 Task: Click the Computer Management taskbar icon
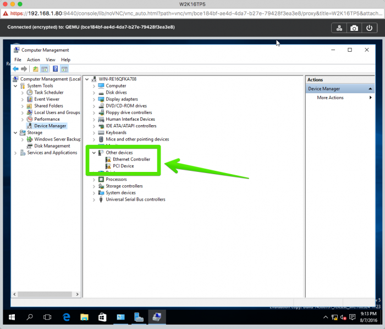point(157,317)
